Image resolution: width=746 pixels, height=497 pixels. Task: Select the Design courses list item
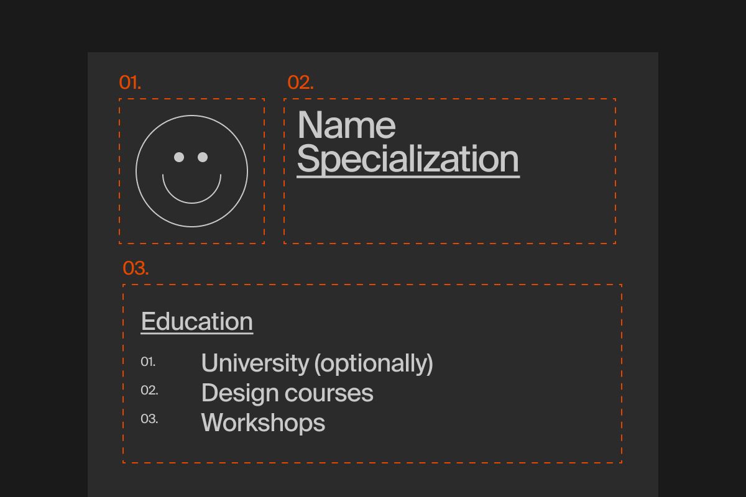click(287, 393)
